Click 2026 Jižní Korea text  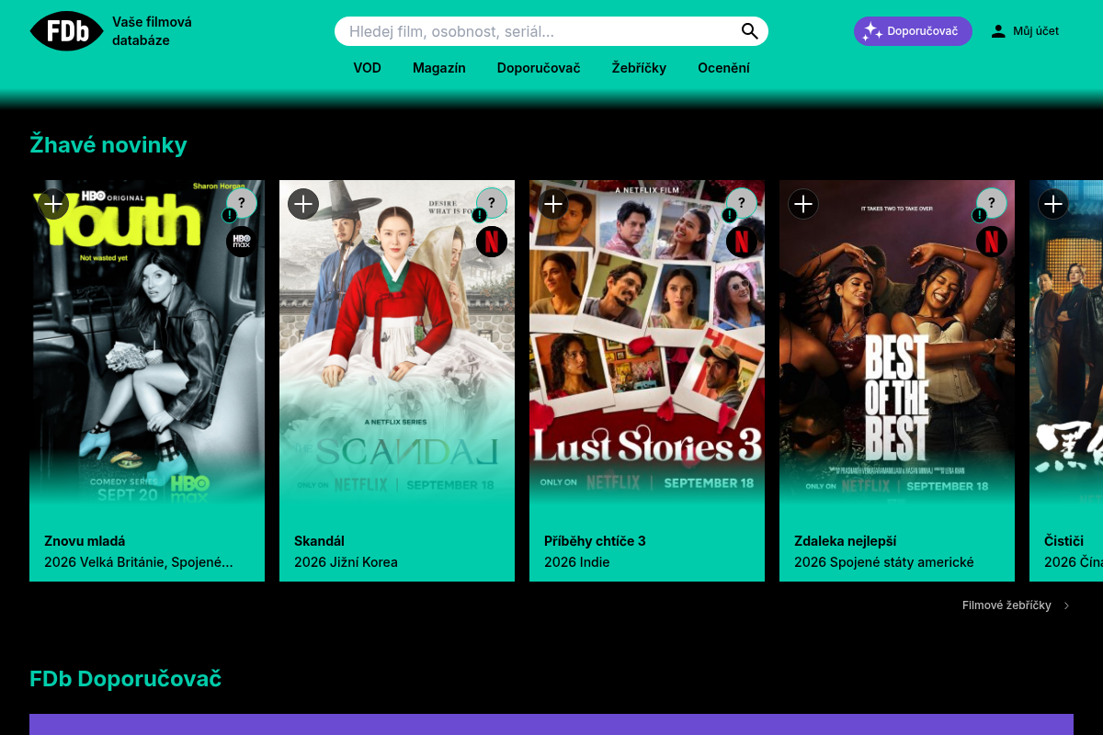tap(346, 562)
